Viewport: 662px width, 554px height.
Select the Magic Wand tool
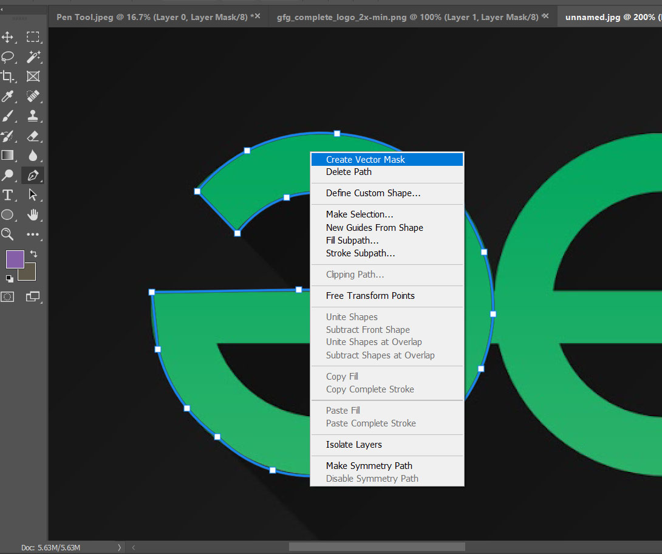(33, 56)
